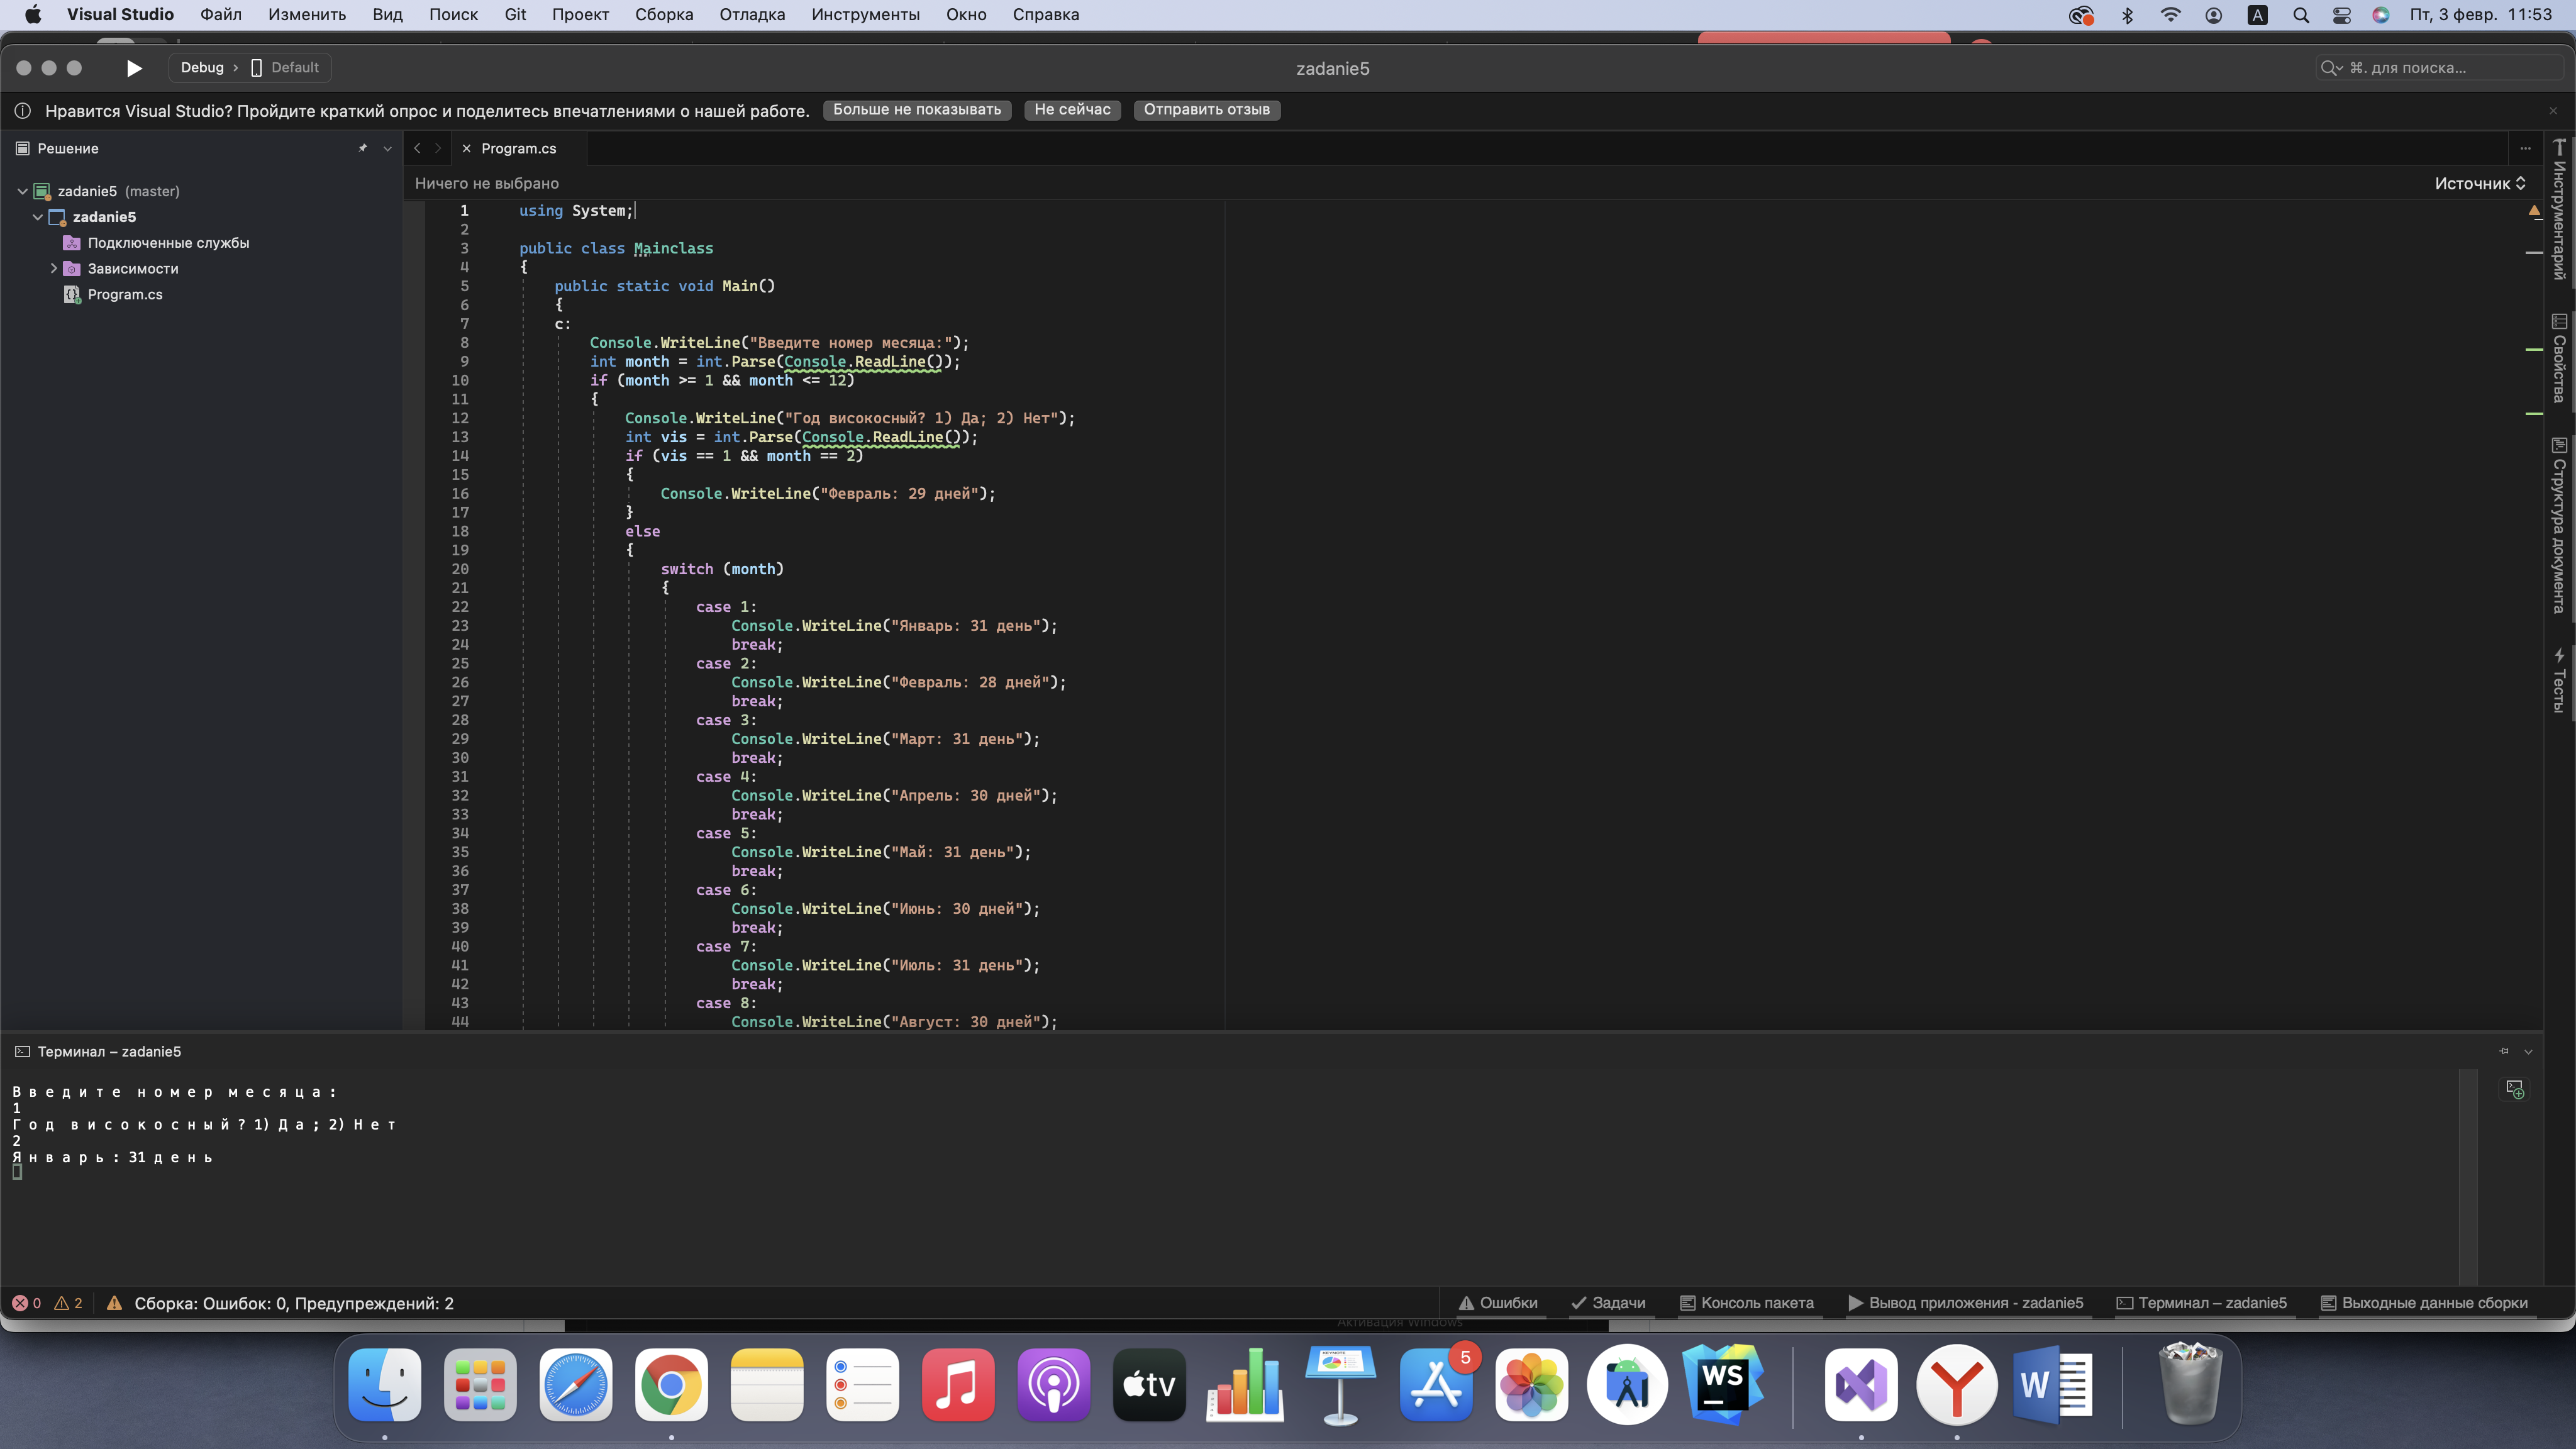Image resolution: width=2576 pixels, height=1449 pixels.
Task: Open Microsoft Word from the Dock
Action: click(x=2052, y=1385)
